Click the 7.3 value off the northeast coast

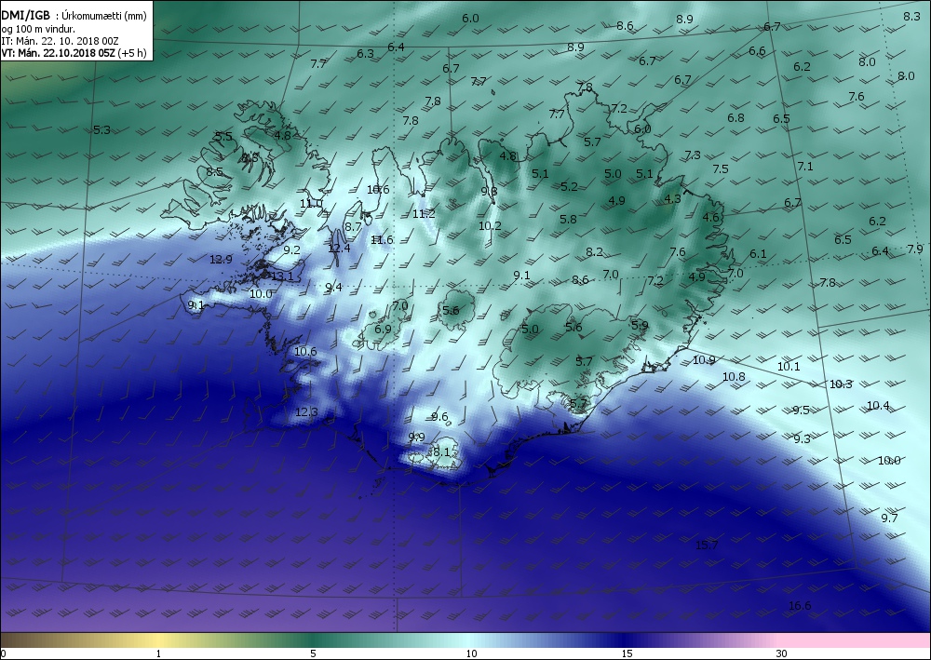693,155
